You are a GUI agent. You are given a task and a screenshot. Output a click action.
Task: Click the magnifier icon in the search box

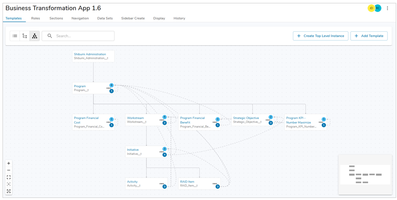point(50,36)
